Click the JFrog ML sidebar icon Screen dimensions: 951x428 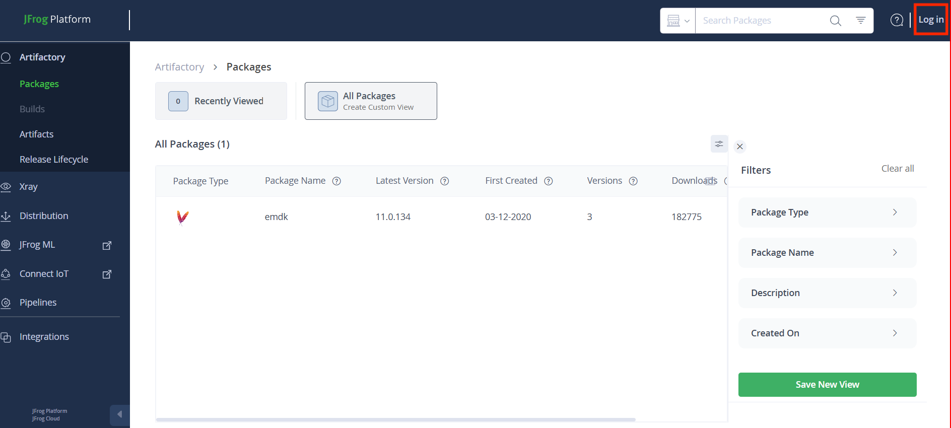[x=6, y=245]
